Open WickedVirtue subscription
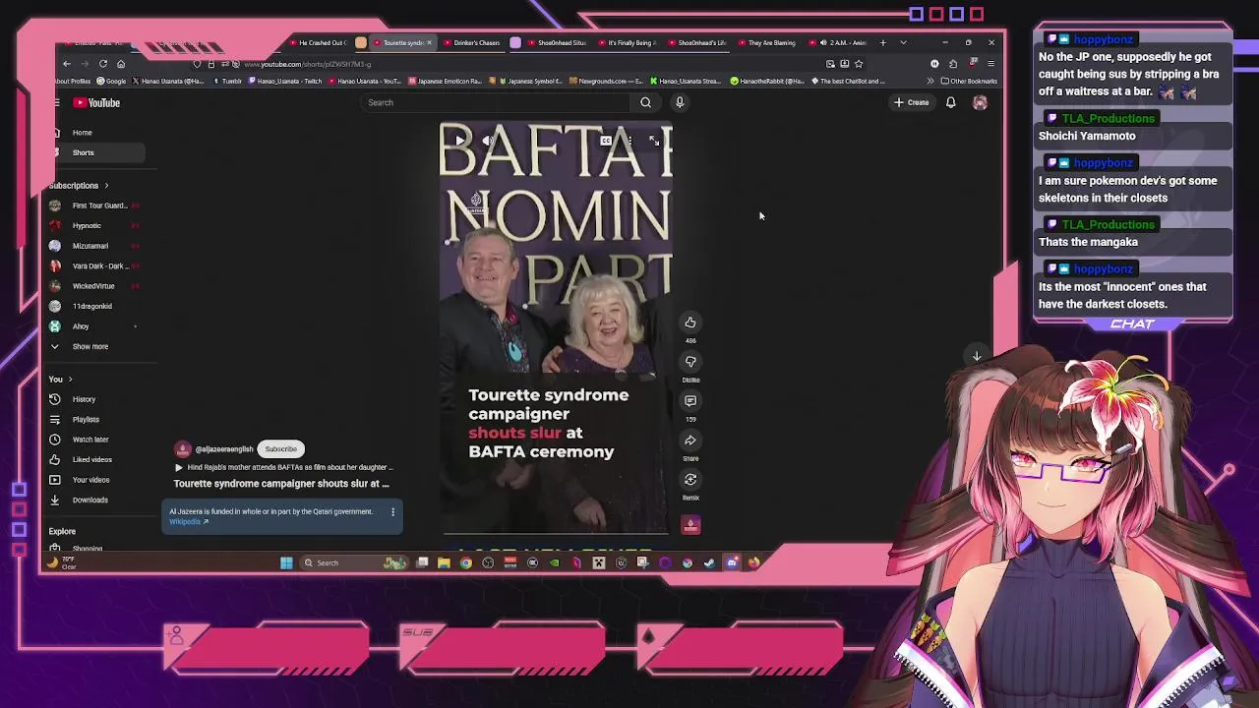The width and height of the screenshot is (1259, 708). tap(94, 286)
